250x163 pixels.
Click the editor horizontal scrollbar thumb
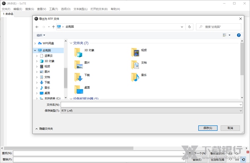click(69, 148)
